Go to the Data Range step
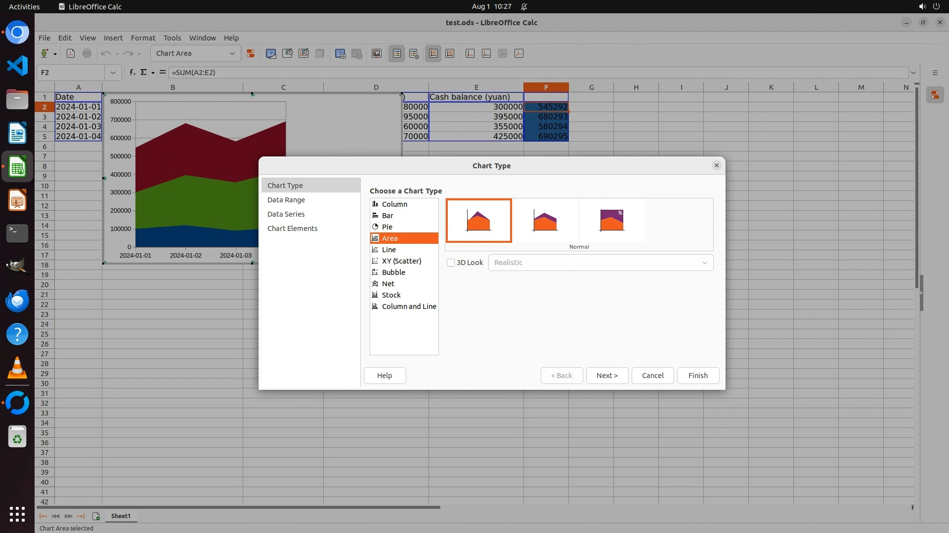The width and height of the screenshot is (949, 533). (286, 200)
